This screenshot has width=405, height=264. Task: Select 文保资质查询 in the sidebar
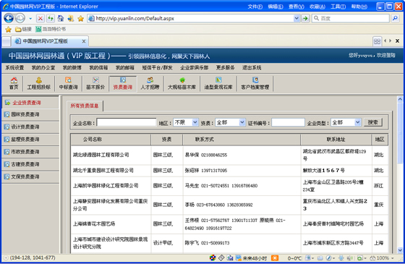click(x=30, y=176)
